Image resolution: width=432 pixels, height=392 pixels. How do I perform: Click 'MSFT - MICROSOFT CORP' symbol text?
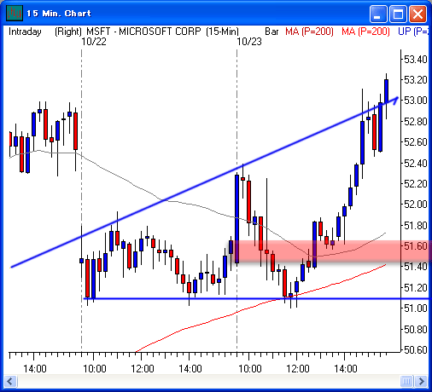tap(143, 32)
